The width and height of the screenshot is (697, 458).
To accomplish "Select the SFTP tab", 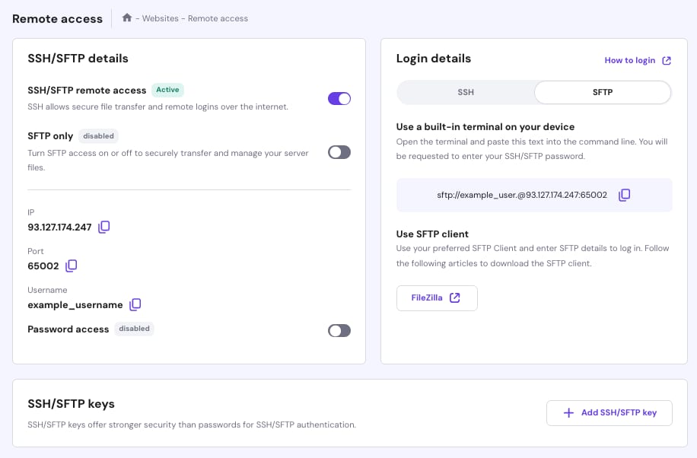I will pyautogui.click(x=603, y=93).
